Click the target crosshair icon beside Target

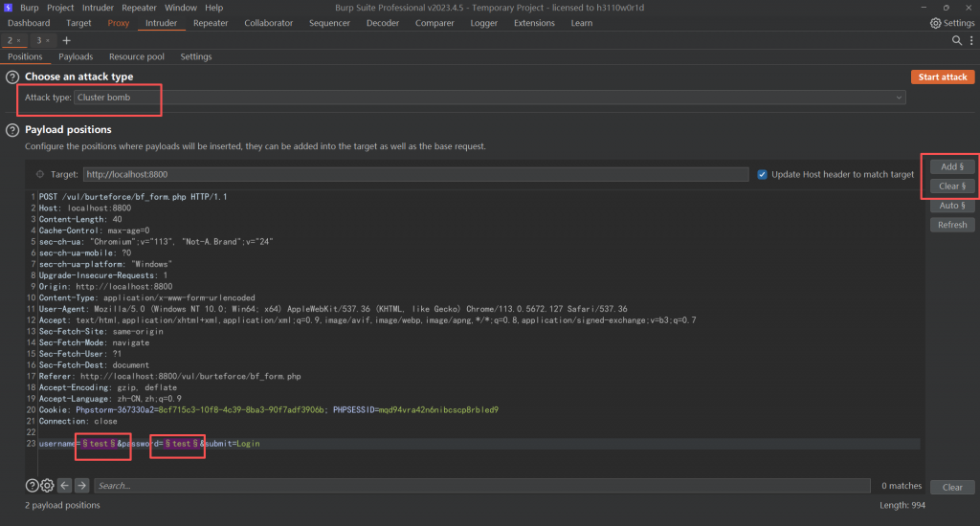pyautogui.click(x=39, y=175)
